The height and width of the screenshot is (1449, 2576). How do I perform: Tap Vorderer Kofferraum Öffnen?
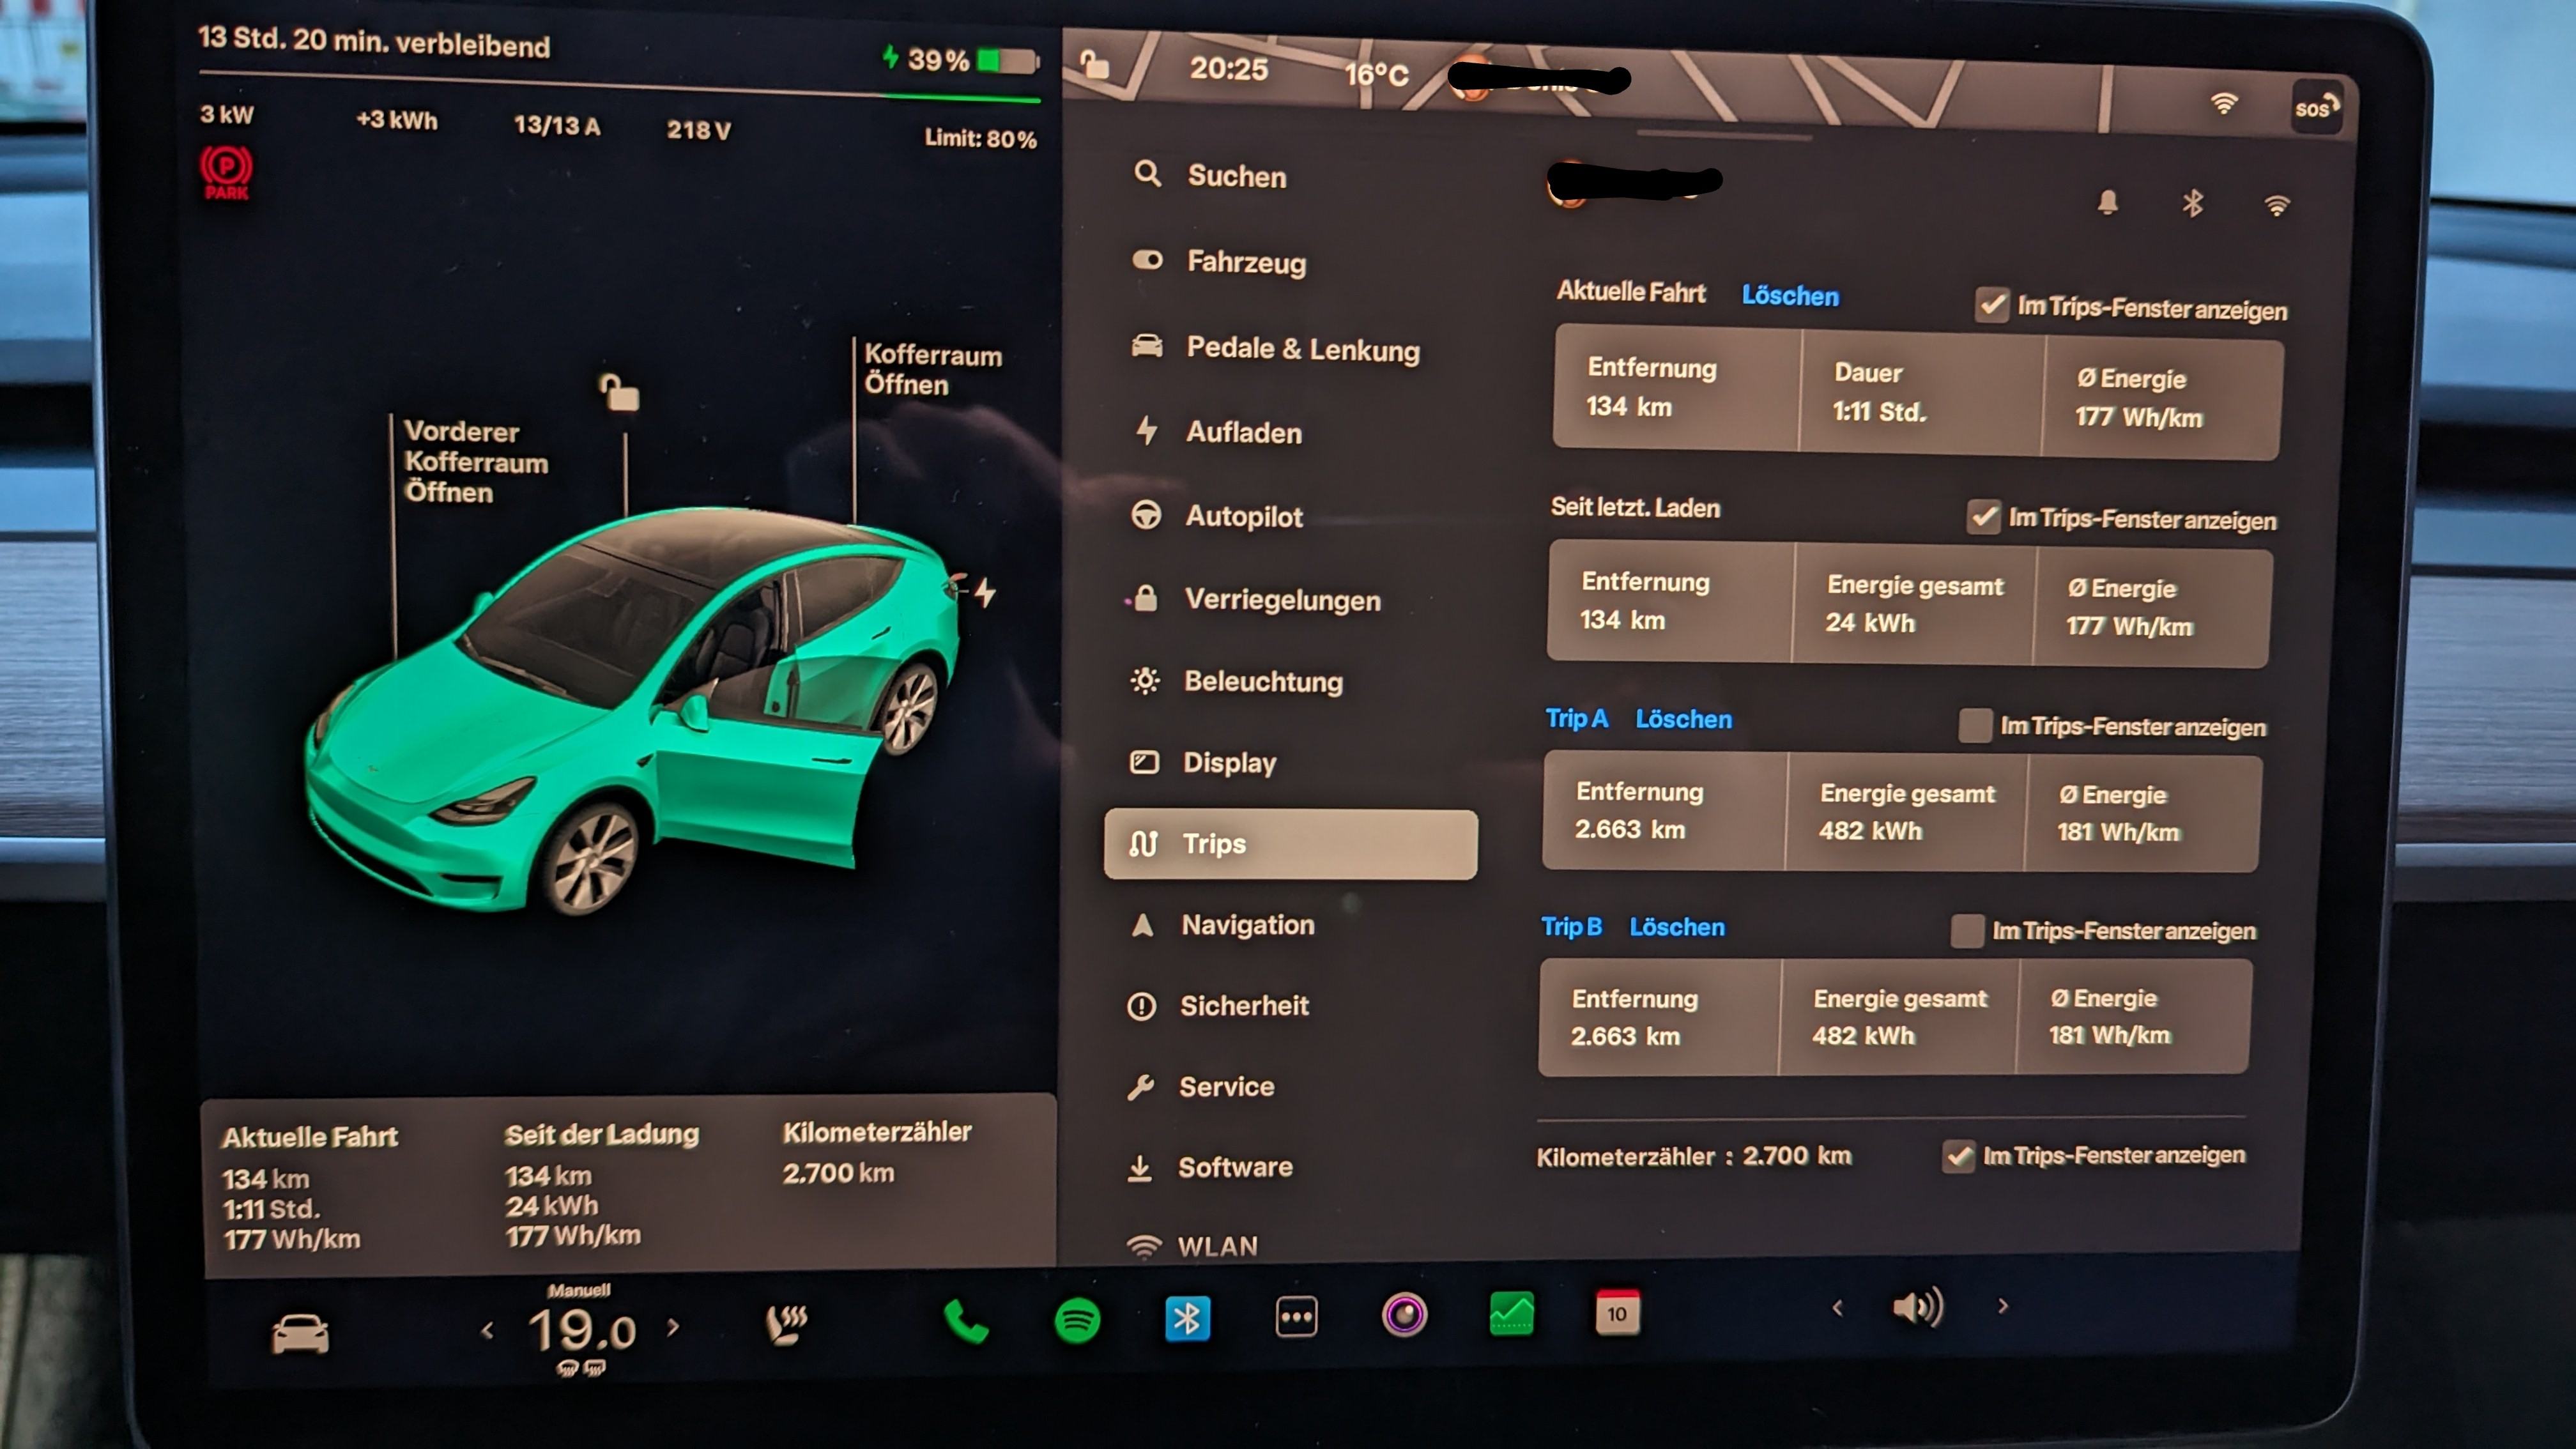tap(476, 462)
